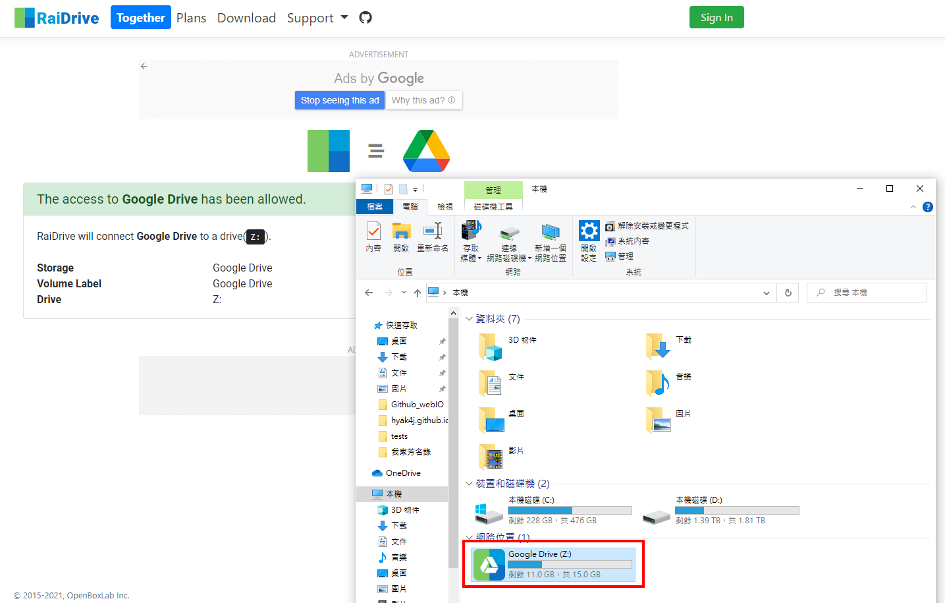Click the navigation pane scroll-up arrow
Image resolution: width=945 pixels, height=603 pixels.
454,312
